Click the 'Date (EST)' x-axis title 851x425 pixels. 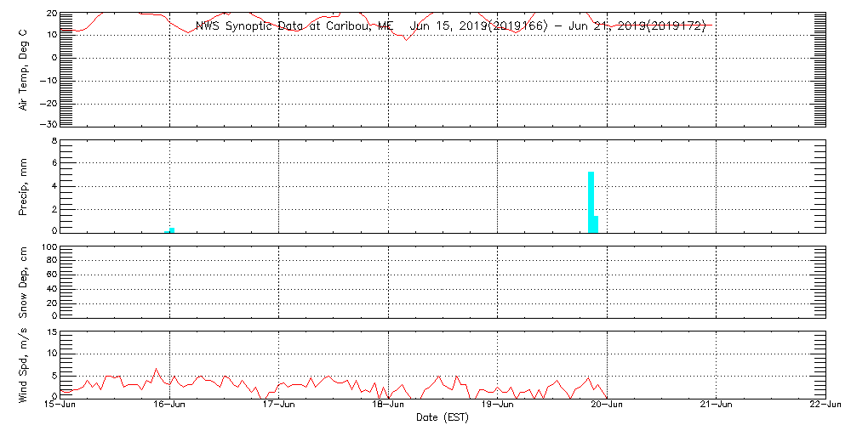(x=443, y=417)
